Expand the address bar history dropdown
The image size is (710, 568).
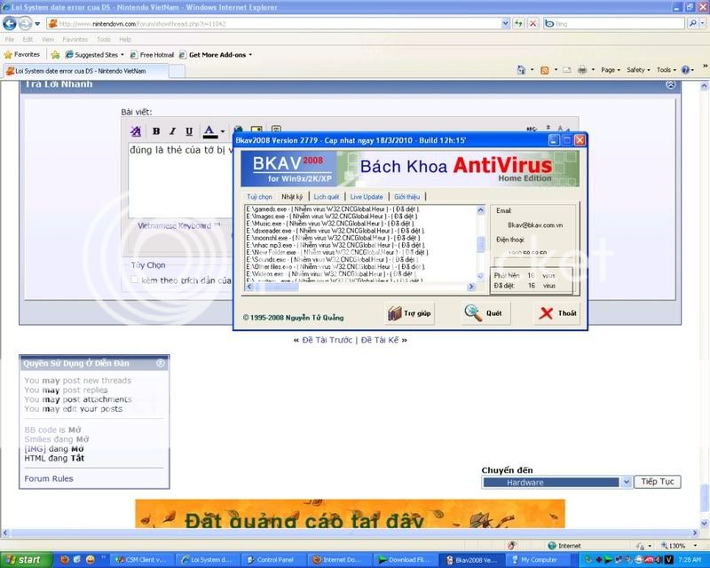pyautogui.click(x=505, y=24)
